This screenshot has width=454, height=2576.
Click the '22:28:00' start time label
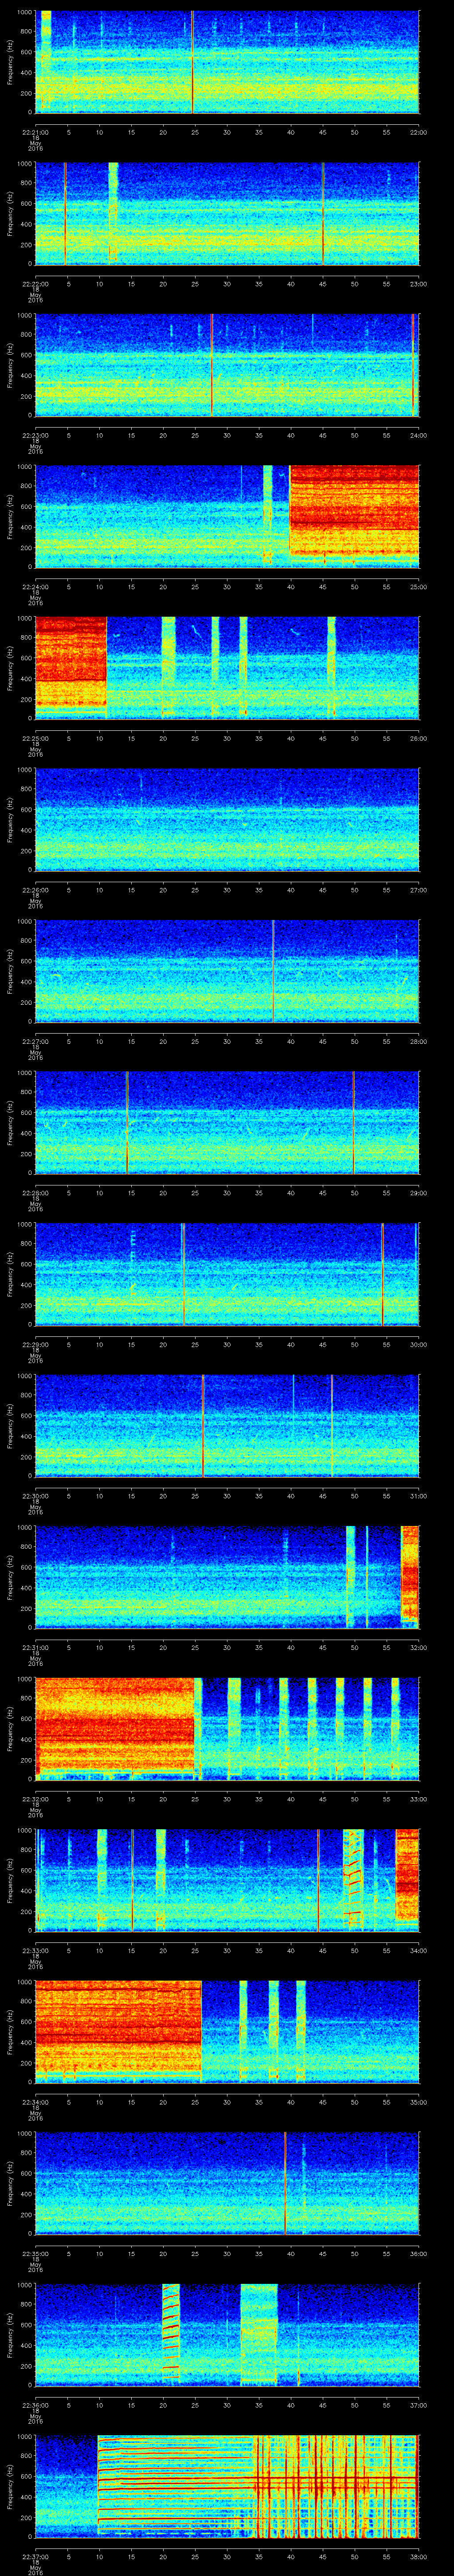[36, 1192]
